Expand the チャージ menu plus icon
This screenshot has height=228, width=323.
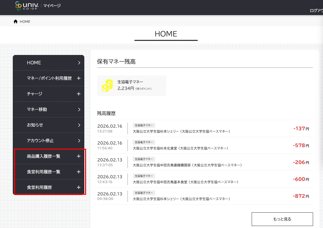coord(79,94)
